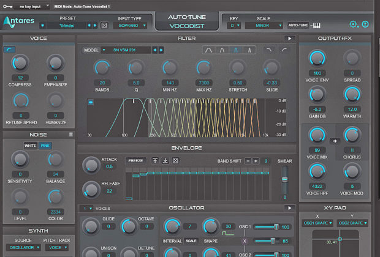Click the envelope raise-all-bands icon
Viewport: 380px width, 257px height.
pyautogui.click(x=155, y=160)
